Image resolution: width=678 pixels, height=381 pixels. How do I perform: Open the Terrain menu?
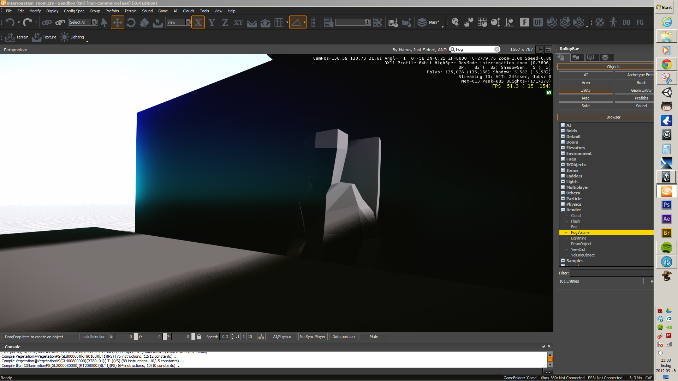pos(130,11)
